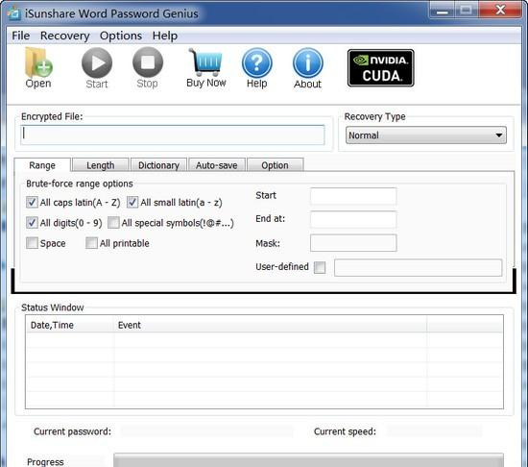
Task: Open the File menu
Action: click(x=21, y=36)
